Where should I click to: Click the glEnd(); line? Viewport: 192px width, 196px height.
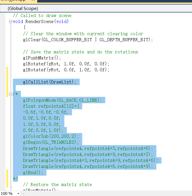click(33, 173)
